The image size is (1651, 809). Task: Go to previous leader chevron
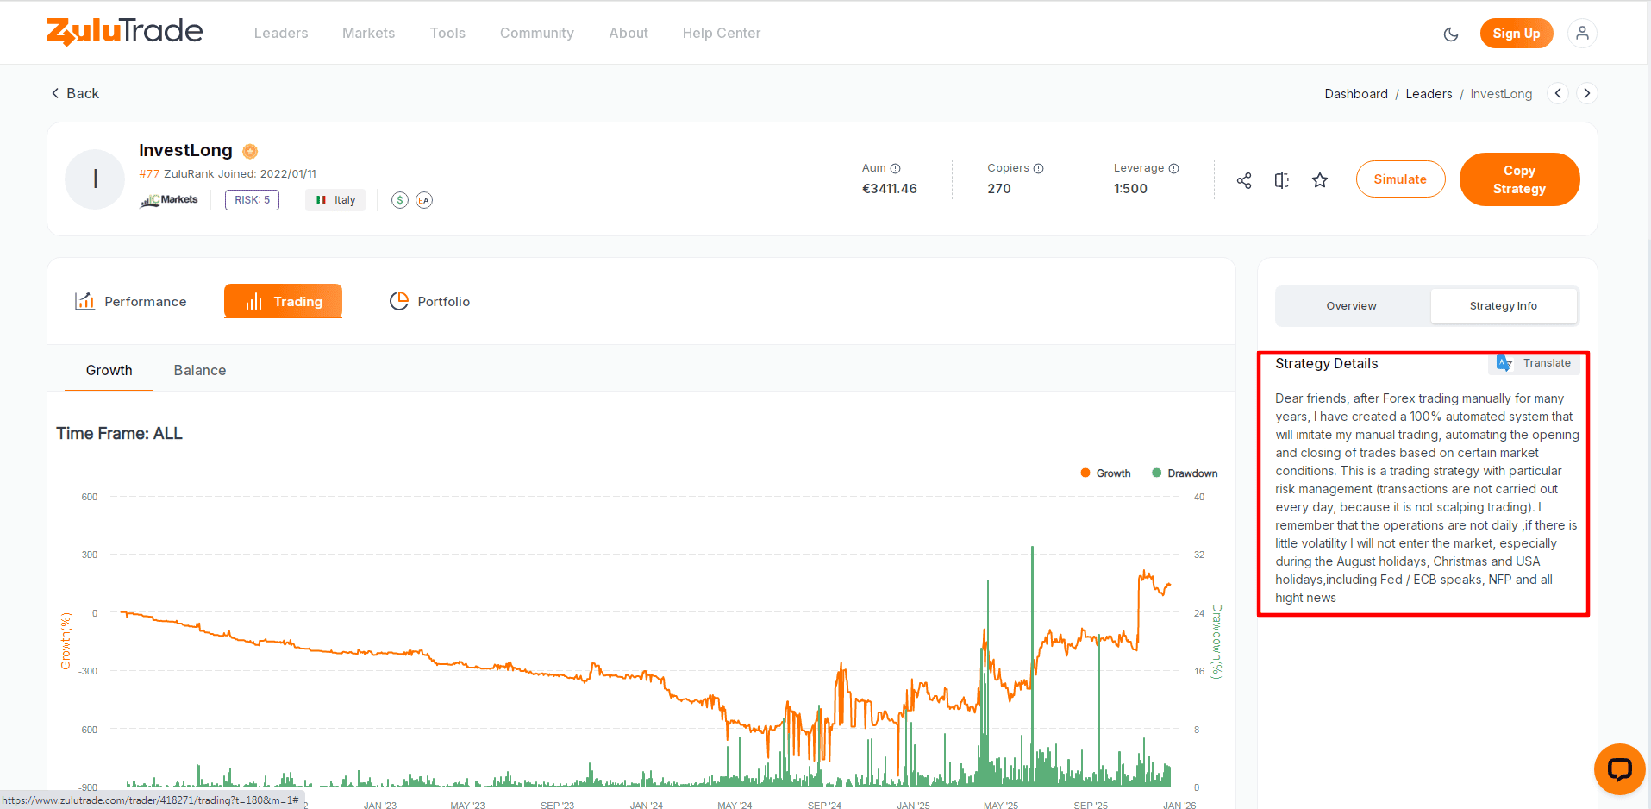(x=1558, y=93)
